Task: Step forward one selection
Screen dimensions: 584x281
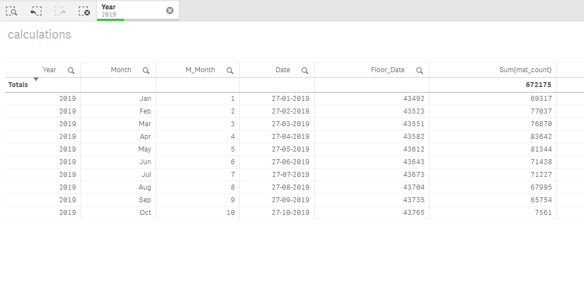Action: (x=60, y=11)
